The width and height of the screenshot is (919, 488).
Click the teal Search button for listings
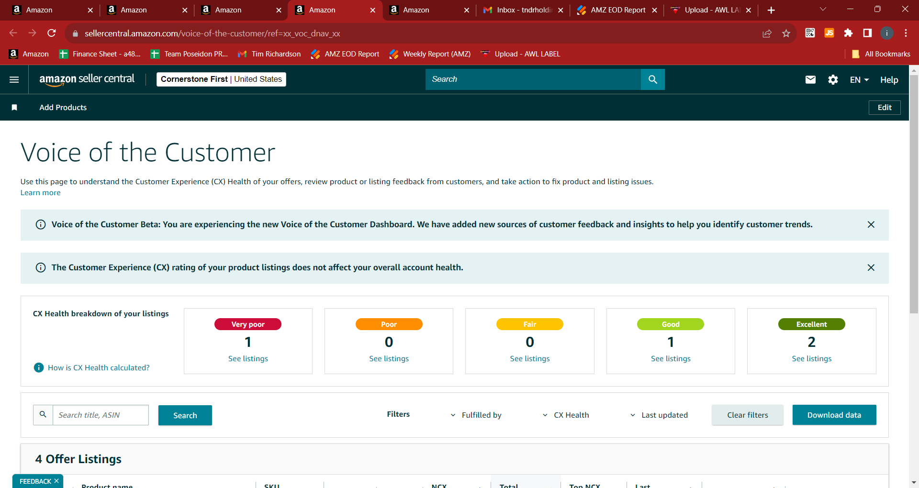[185, 415]
